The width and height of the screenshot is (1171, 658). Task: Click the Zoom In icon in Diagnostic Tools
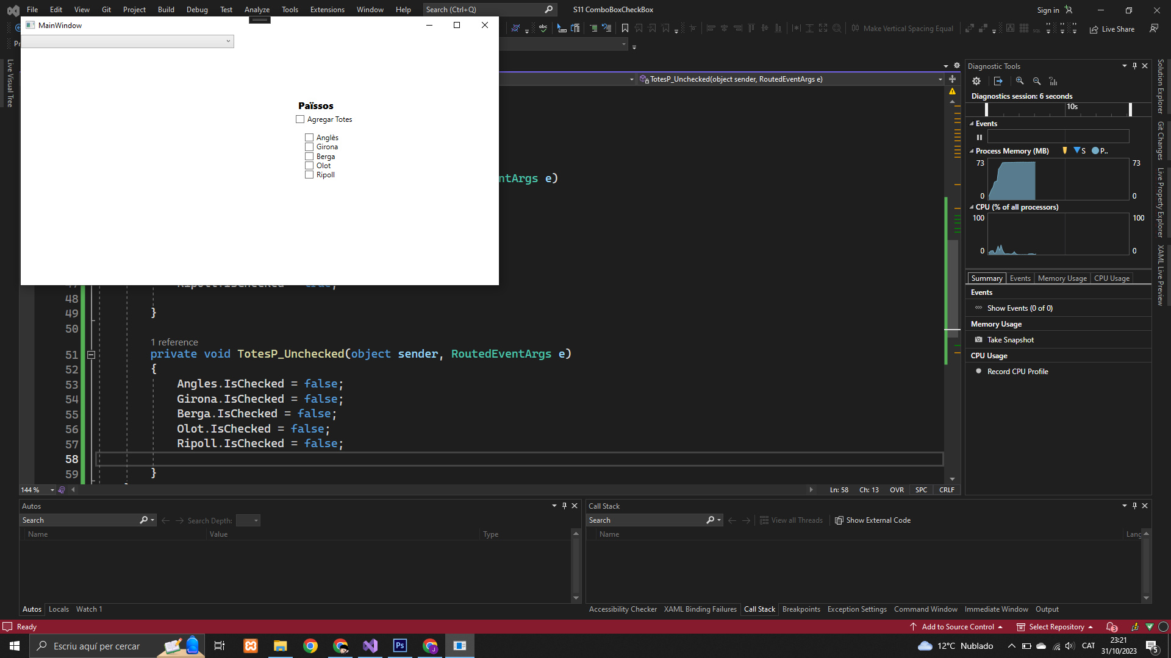tap(1020, 81)
